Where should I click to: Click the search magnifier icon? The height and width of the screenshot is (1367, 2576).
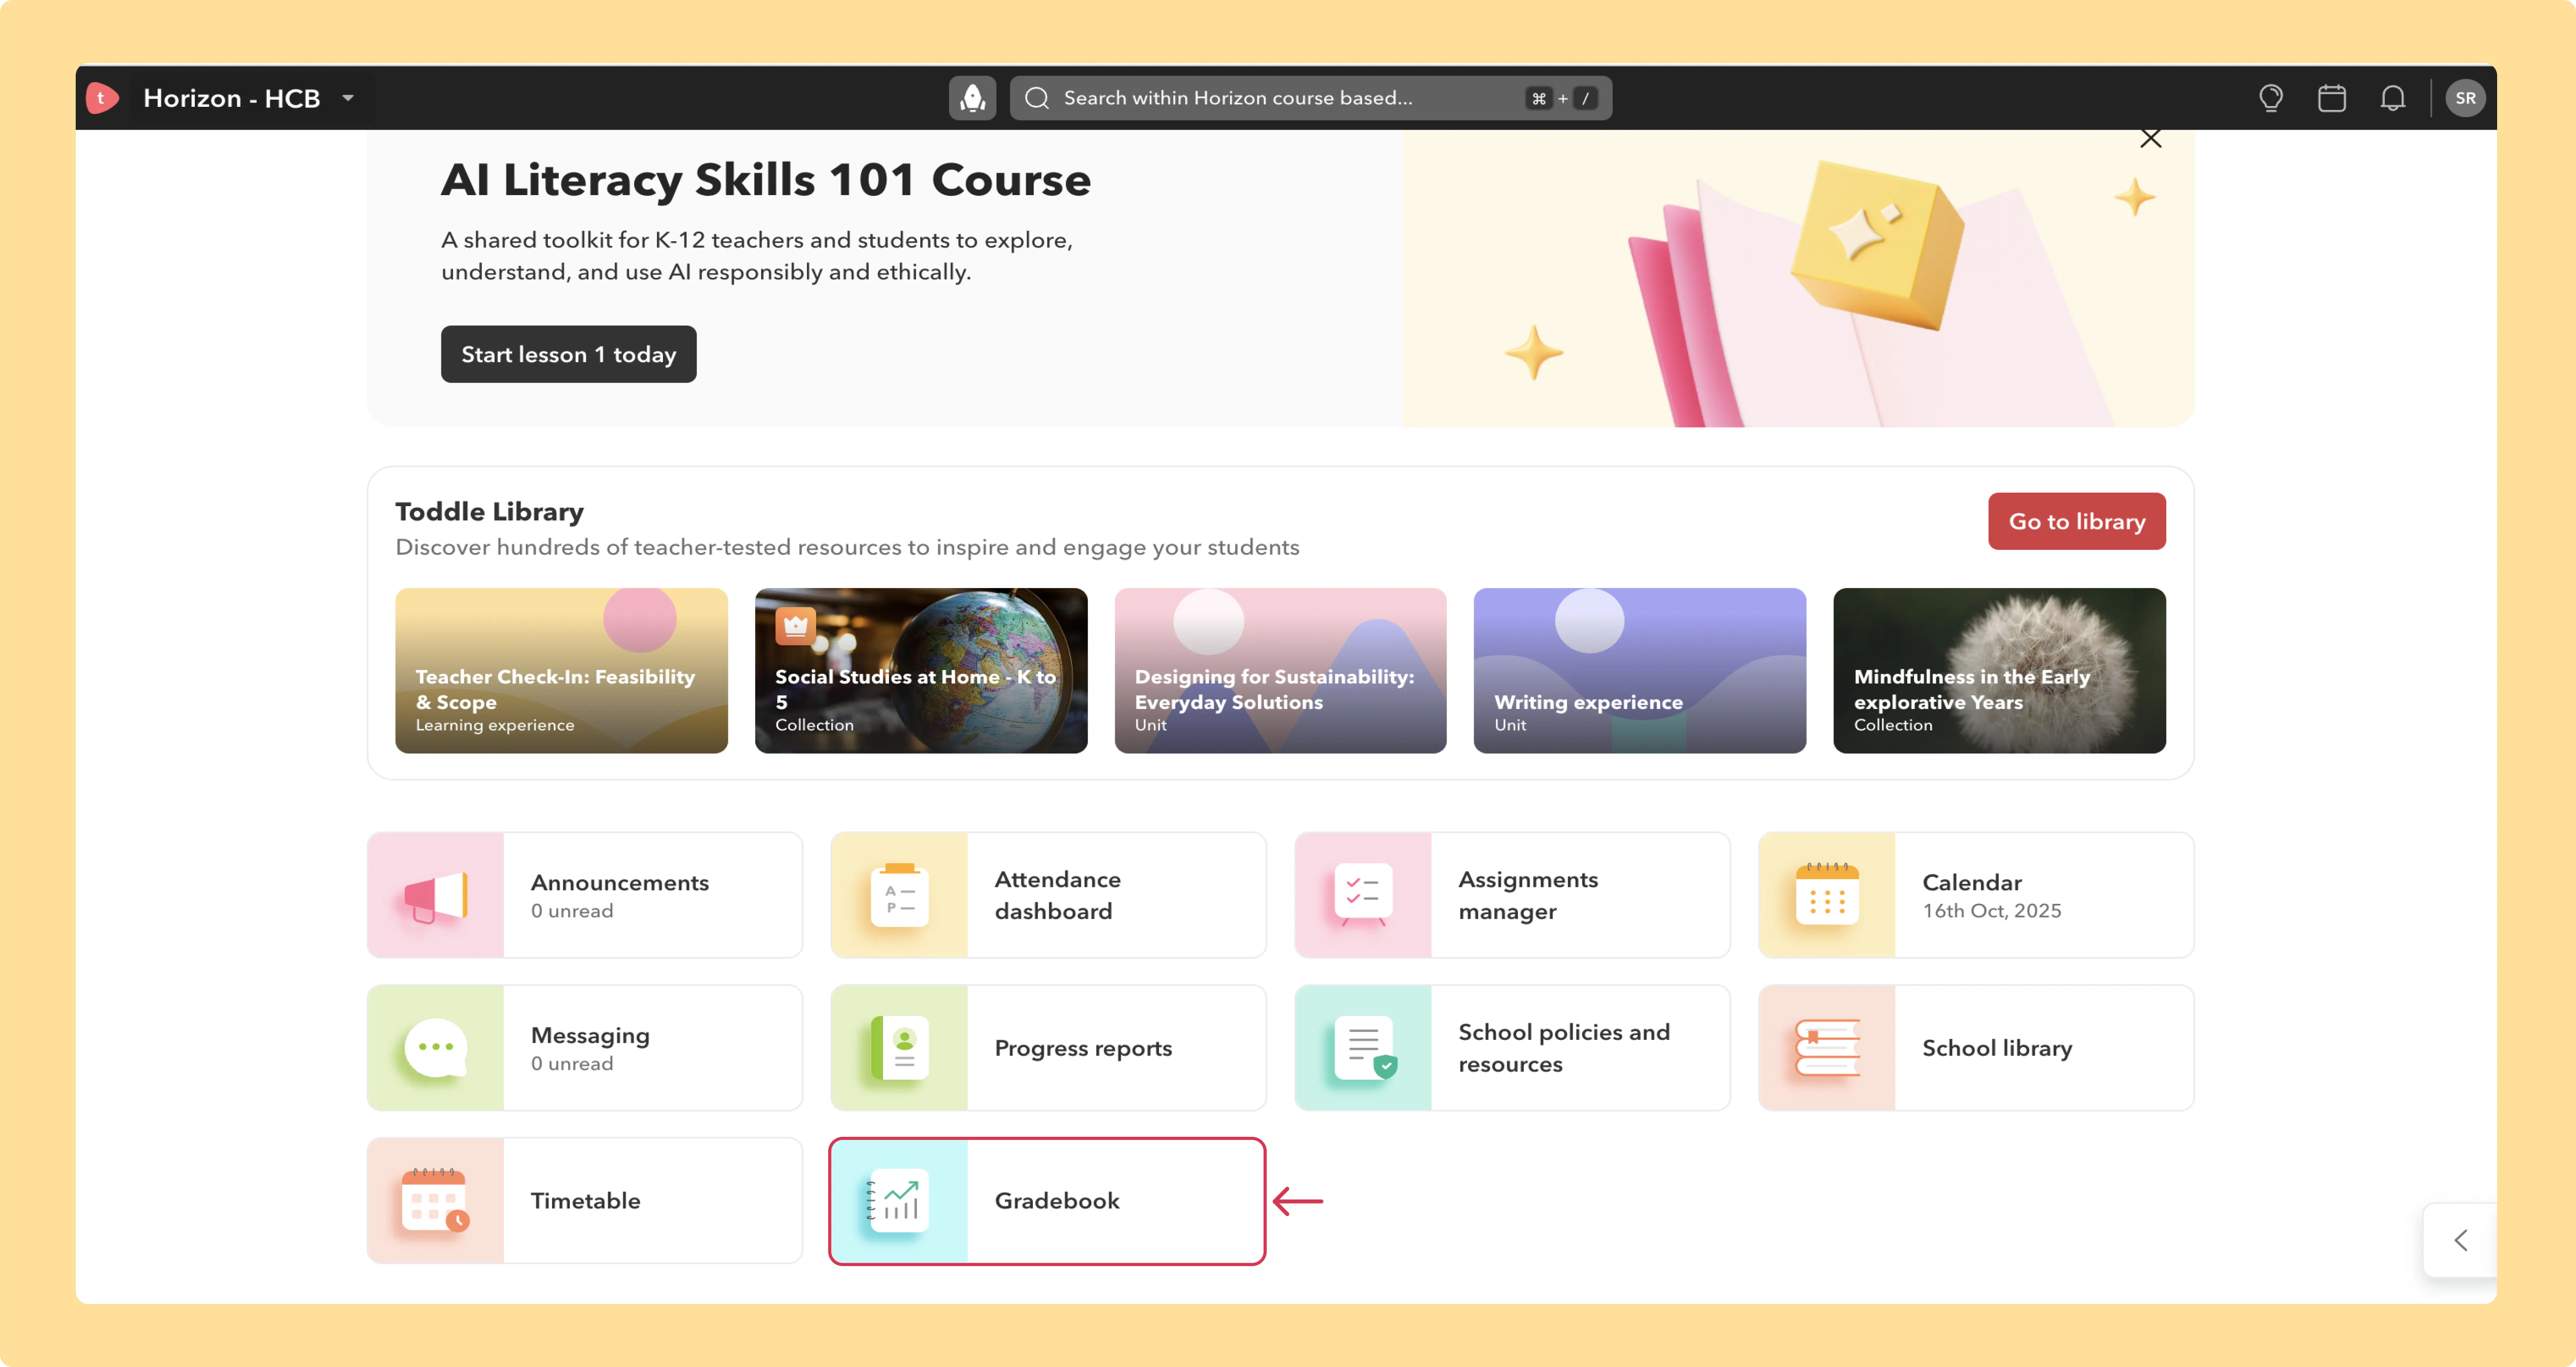[x=1037, y=98]
